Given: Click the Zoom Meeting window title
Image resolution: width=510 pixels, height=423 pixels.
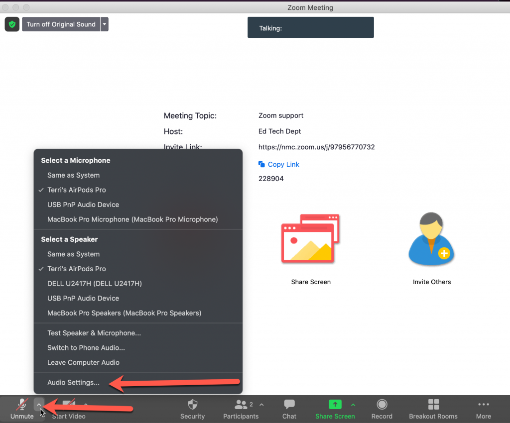Looking at the screenshot, I should click(x=310, y=7).
